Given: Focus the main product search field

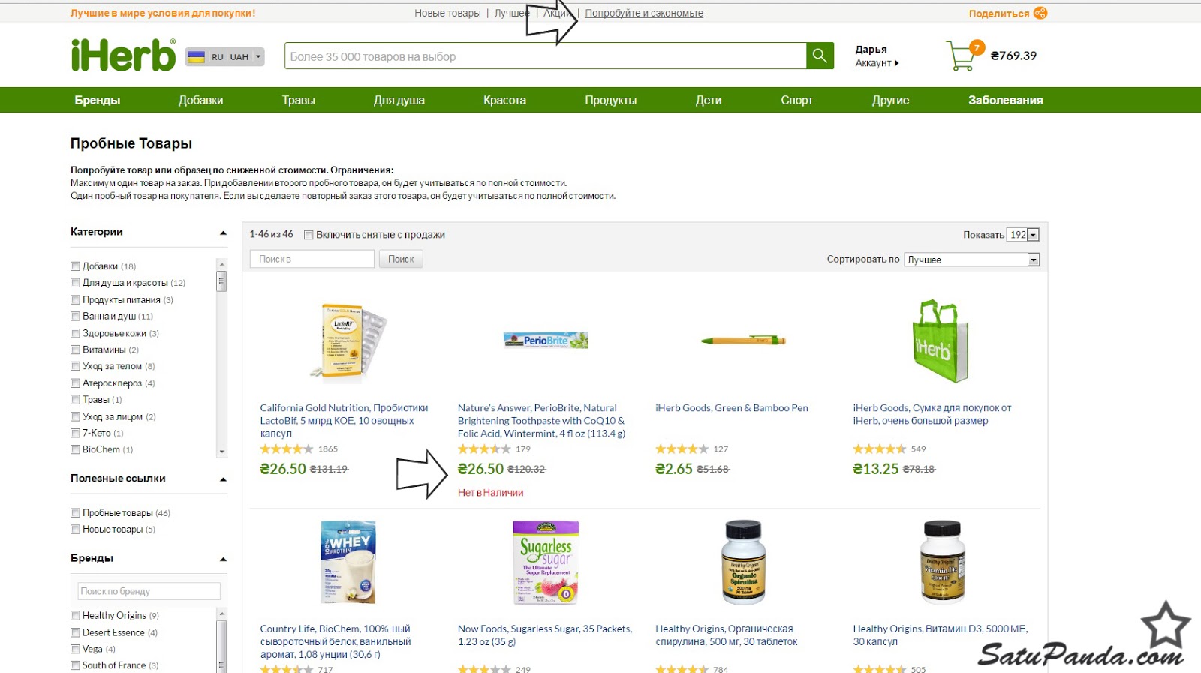Looking at the screenshot, I should [546, 56].
